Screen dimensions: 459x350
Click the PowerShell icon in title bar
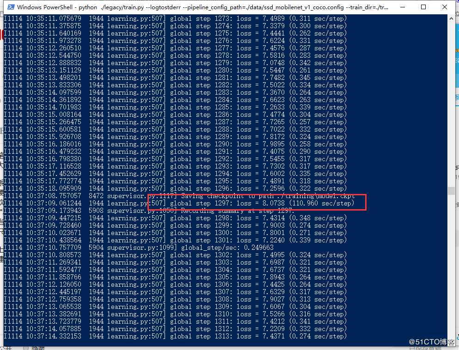[x=11, y=7]
